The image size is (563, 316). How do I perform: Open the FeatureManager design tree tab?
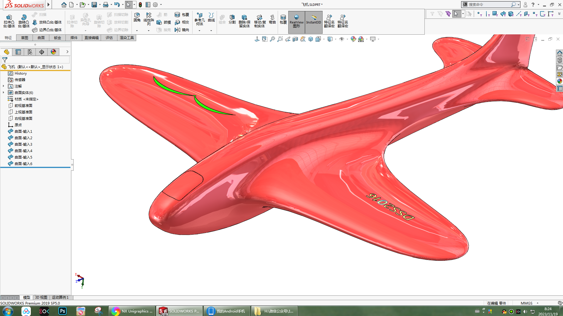(x=6, y=52)
